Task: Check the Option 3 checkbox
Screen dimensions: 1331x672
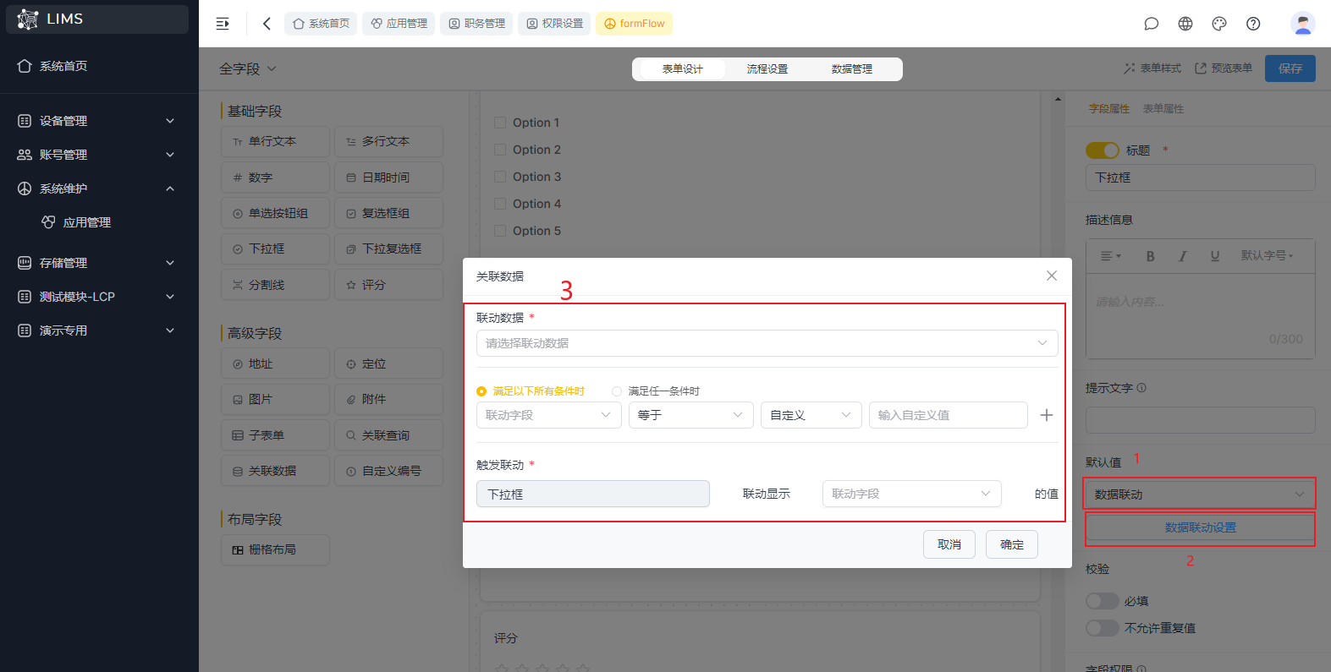Action: (500, 177)
